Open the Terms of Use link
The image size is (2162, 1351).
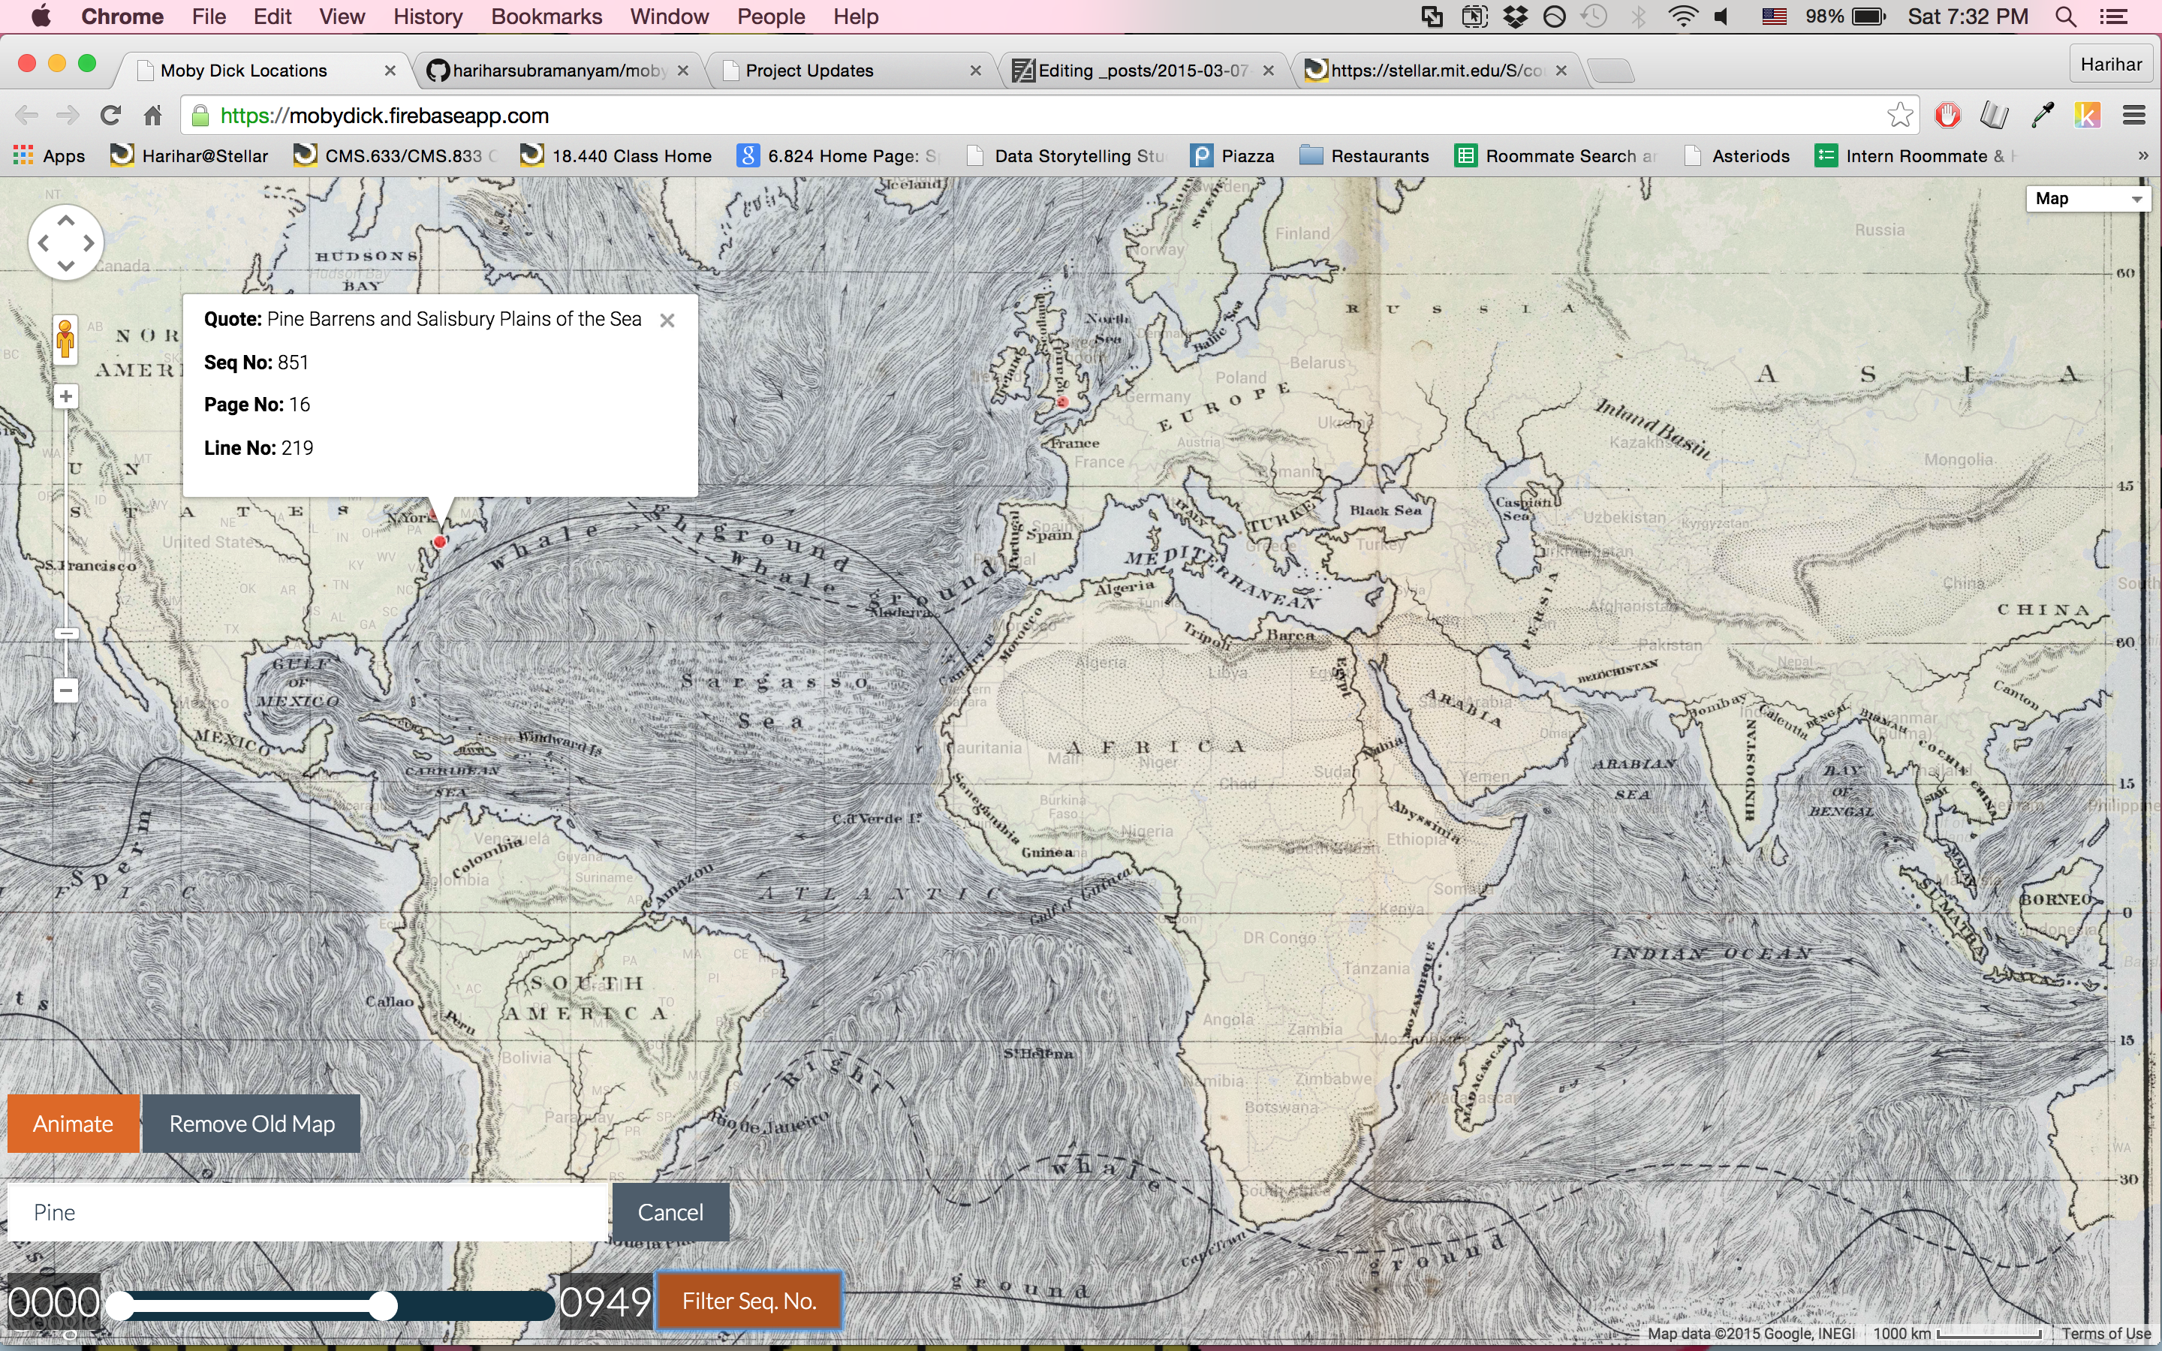point(2106,1334)
